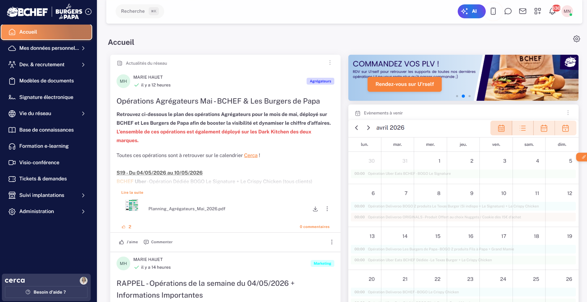This screenshot has width=587, height=302.
Task: Open the apps grid icon
Action: tap(537, 11)
